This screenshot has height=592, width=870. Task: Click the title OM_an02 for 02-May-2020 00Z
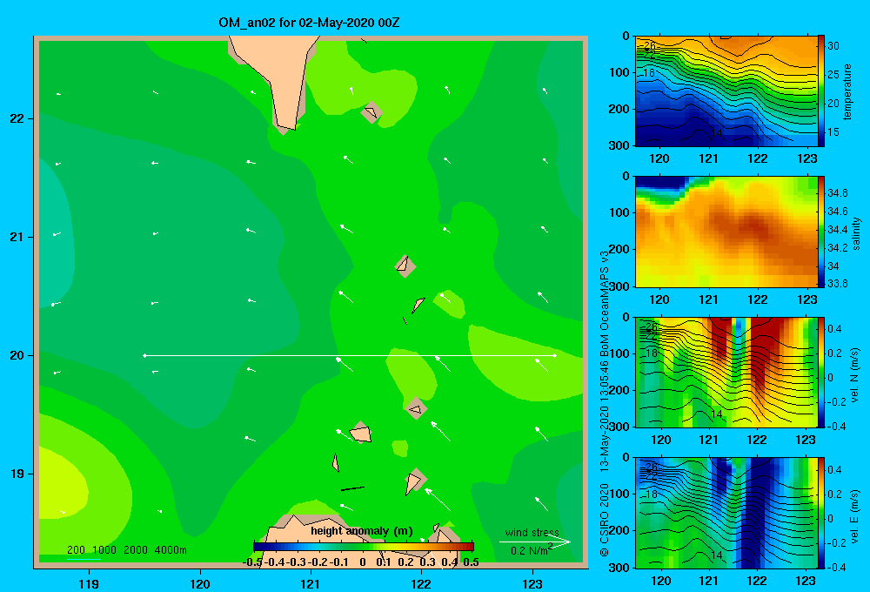click(x=309, y=24)
